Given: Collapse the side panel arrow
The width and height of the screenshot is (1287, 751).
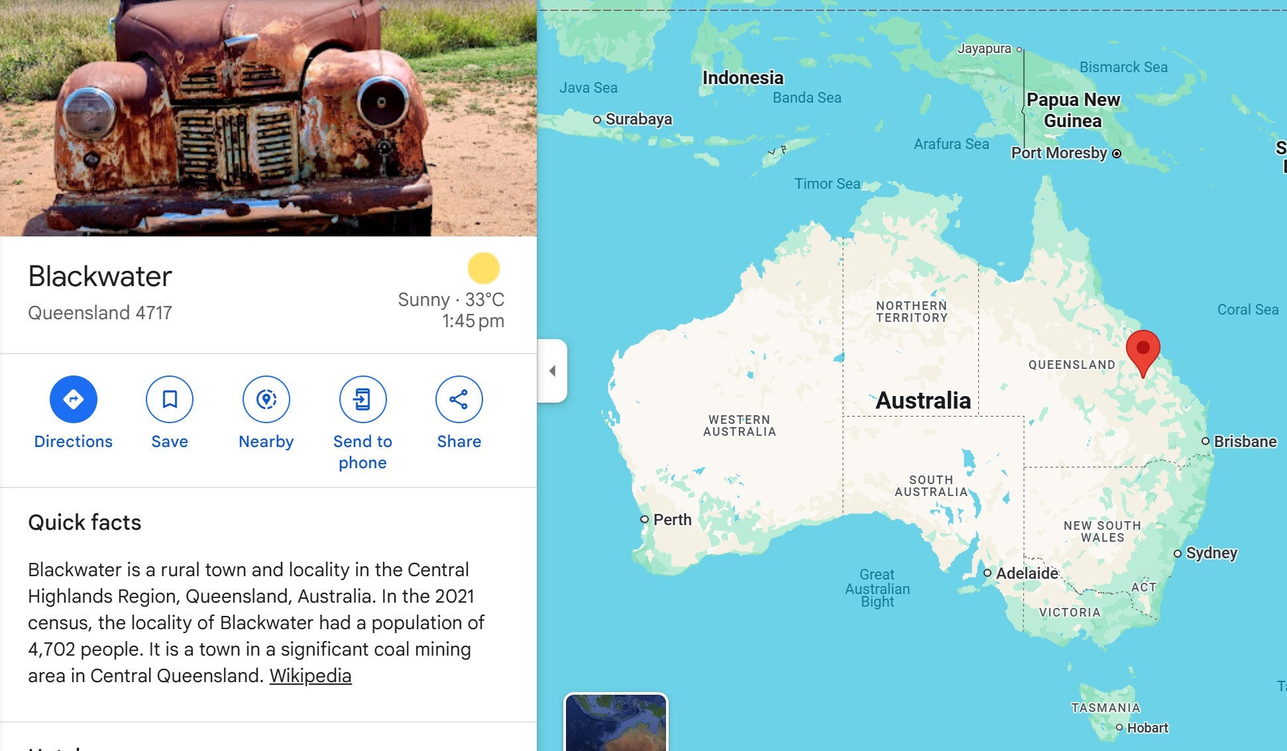Looking at the screenshot, I should [x=552, y=371].
